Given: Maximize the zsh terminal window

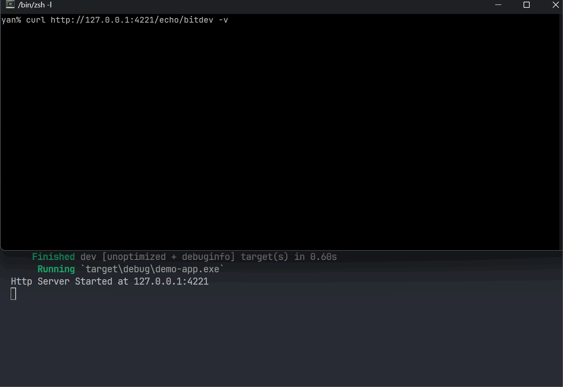Looking at the screenshot, I should 526,5.
